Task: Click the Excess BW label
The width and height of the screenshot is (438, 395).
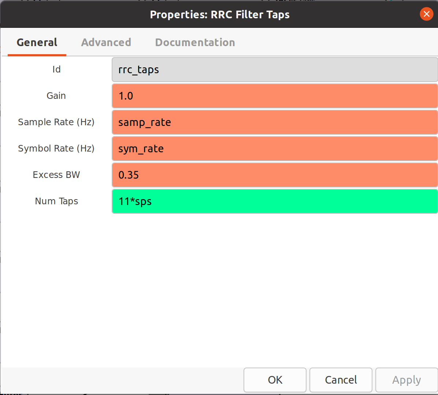Action: click(56, 175)
